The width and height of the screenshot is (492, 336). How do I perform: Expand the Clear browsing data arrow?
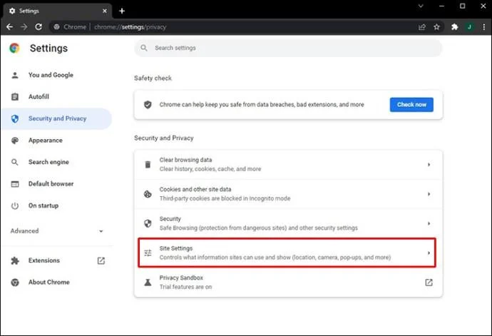point(429,165)
